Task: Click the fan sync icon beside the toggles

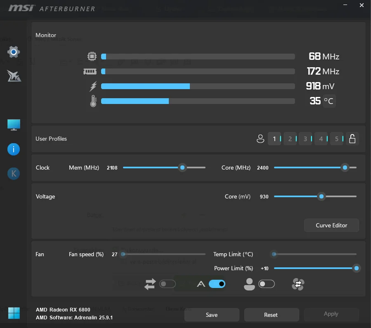Action: pyautogui.click(x=298, y=284)
